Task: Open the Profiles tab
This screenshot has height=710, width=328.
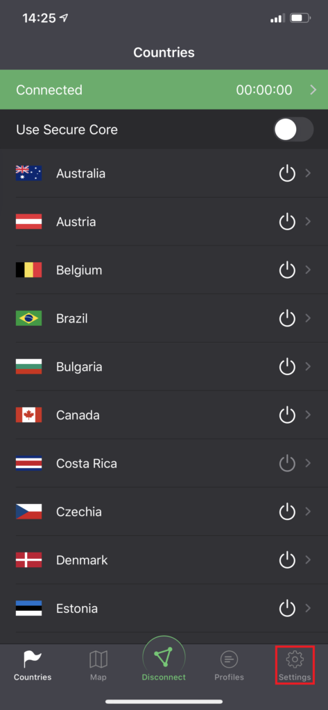Action: coord(230,666)
